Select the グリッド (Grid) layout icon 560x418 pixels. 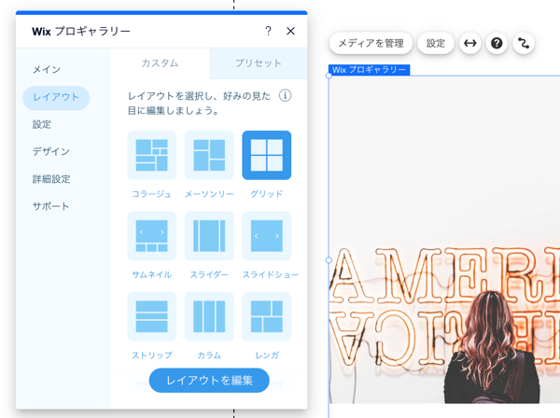[x=267, y=155]
